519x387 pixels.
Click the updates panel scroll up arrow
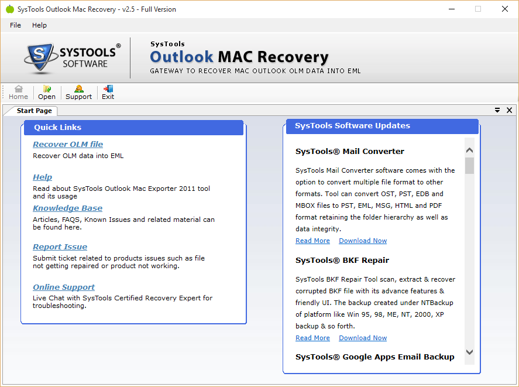tap(469, 150)
